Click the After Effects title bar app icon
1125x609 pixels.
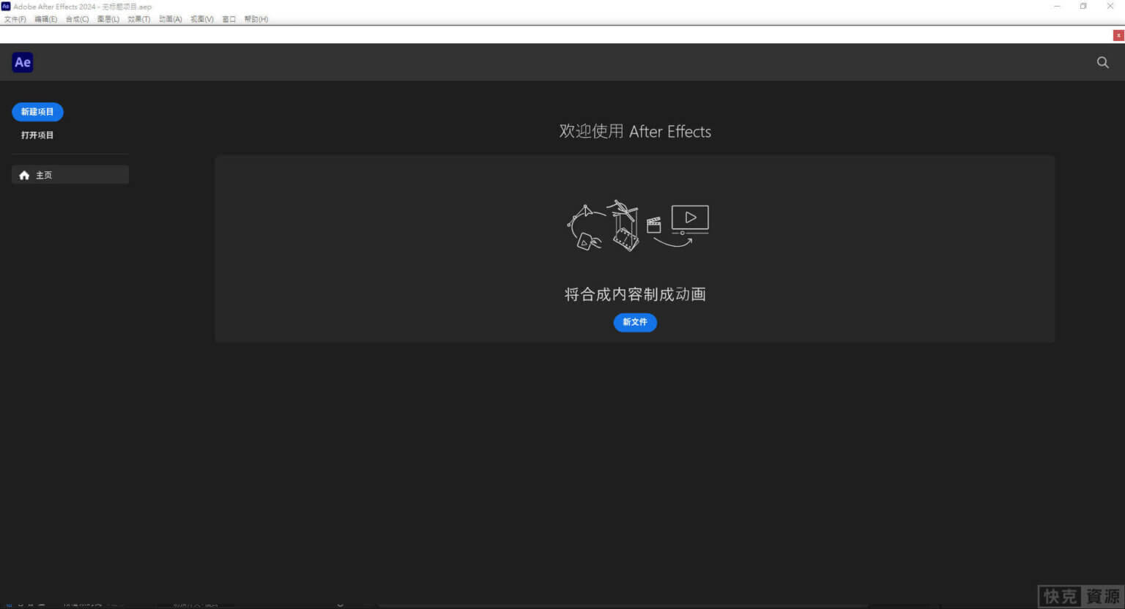(x=6, y=6)
